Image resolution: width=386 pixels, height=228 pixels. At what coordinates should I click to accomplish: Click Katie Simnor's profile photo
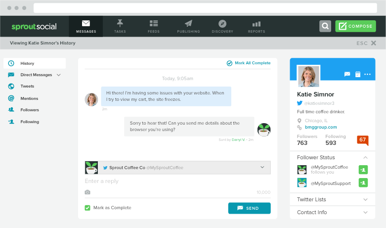coord(308,76)
